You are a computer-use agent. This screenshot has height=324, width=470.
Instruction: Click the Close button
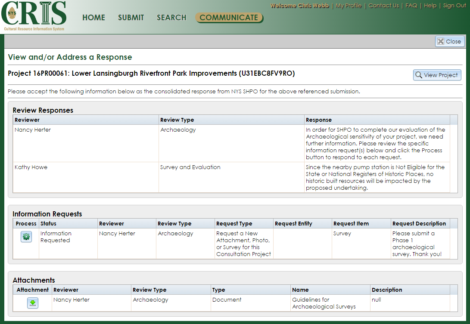pos(450,41)
